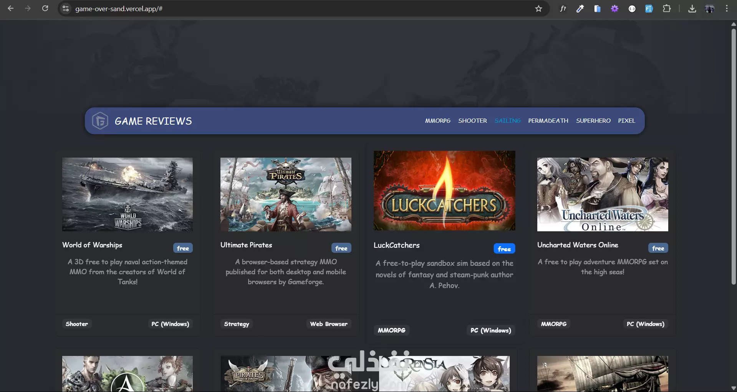This screenshot has width=737, height=392.
Task: Open LuckCatchers thumbnail image
Action: [444, 191]
